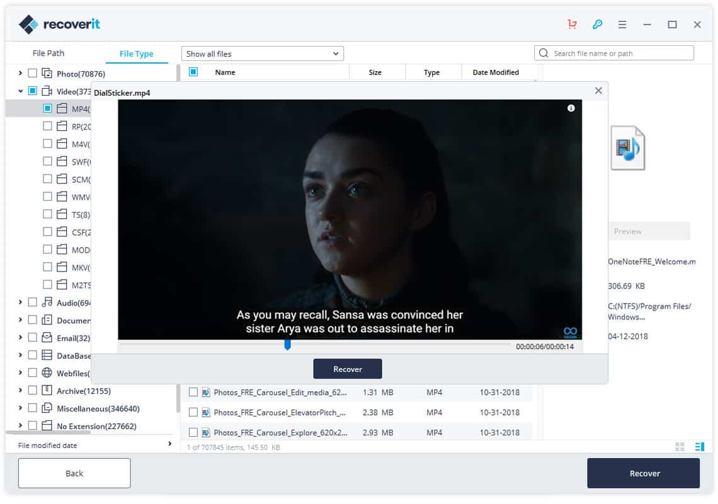Viewport: 718px width, 504px height.
Task: Click the Miscellaneous category icon
Action: point(47,408)
